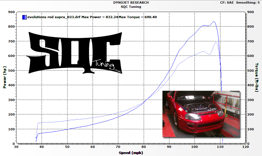Click the 120 mph tick label

pyautogui.click(x=246, y=147)
